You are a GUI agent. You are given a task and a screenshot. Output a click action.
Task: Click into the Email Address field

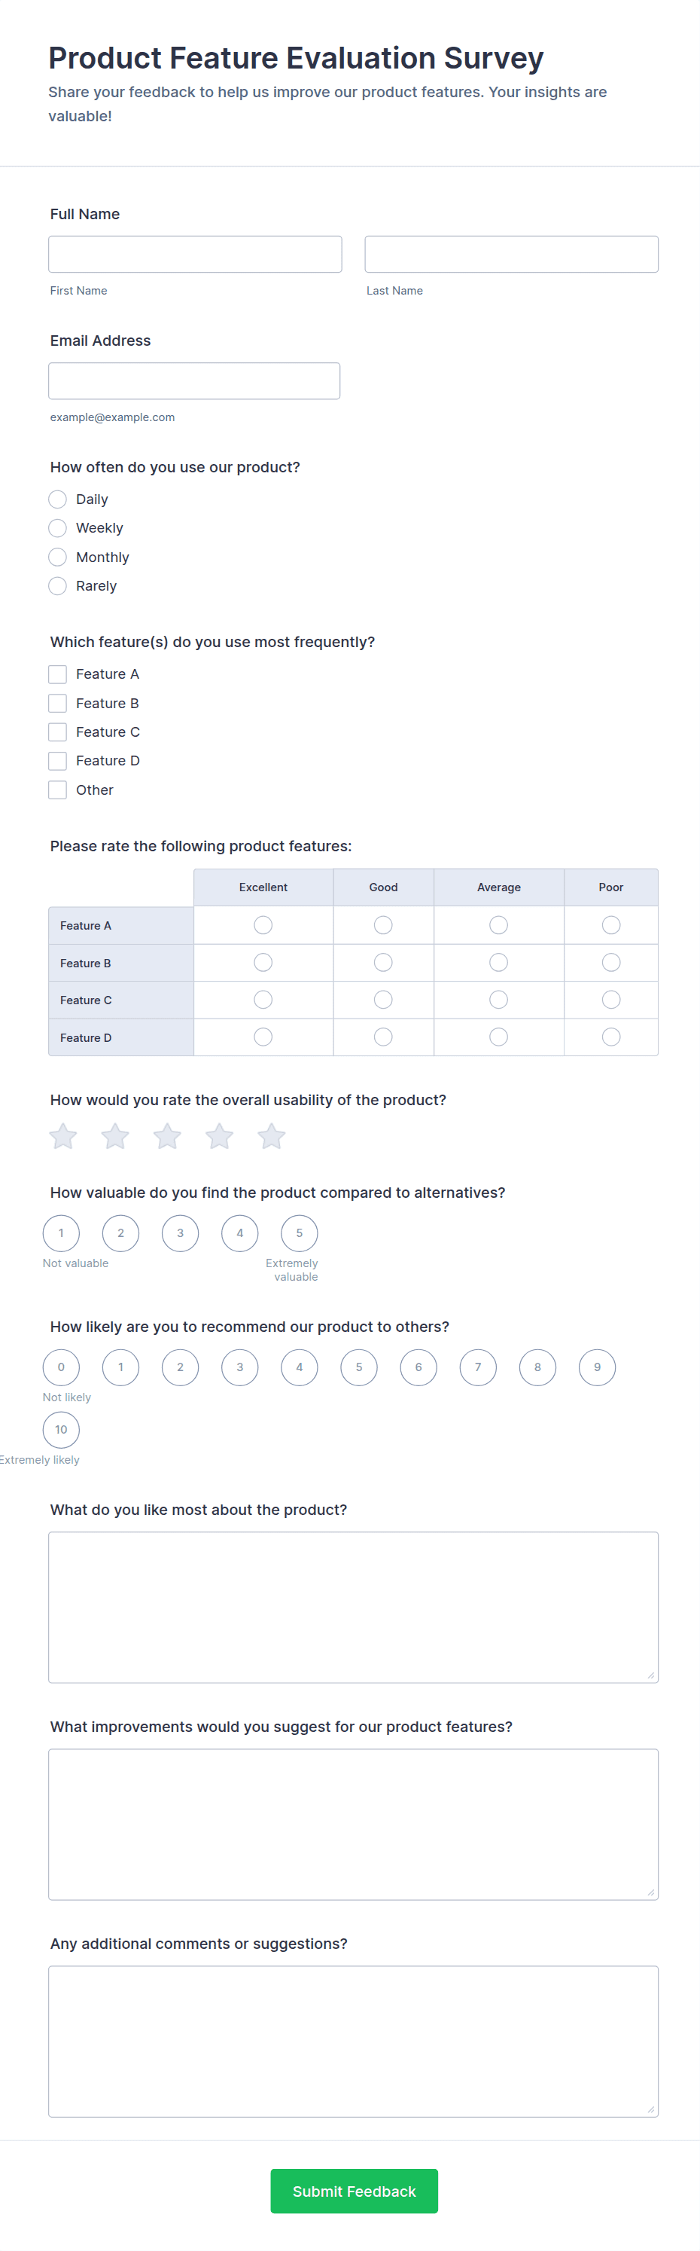pyautogui.click(x=193, y=381)
